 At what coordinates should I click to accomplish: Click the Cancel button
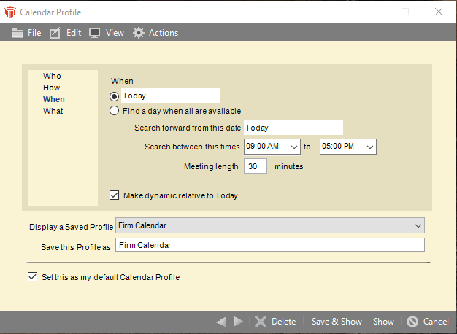436,322
